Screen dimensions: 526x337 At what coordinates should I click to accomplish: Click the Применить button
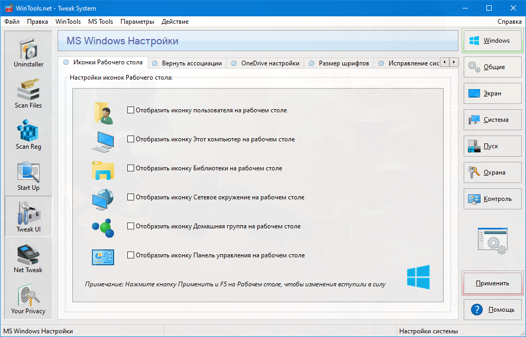pos(492,283)
